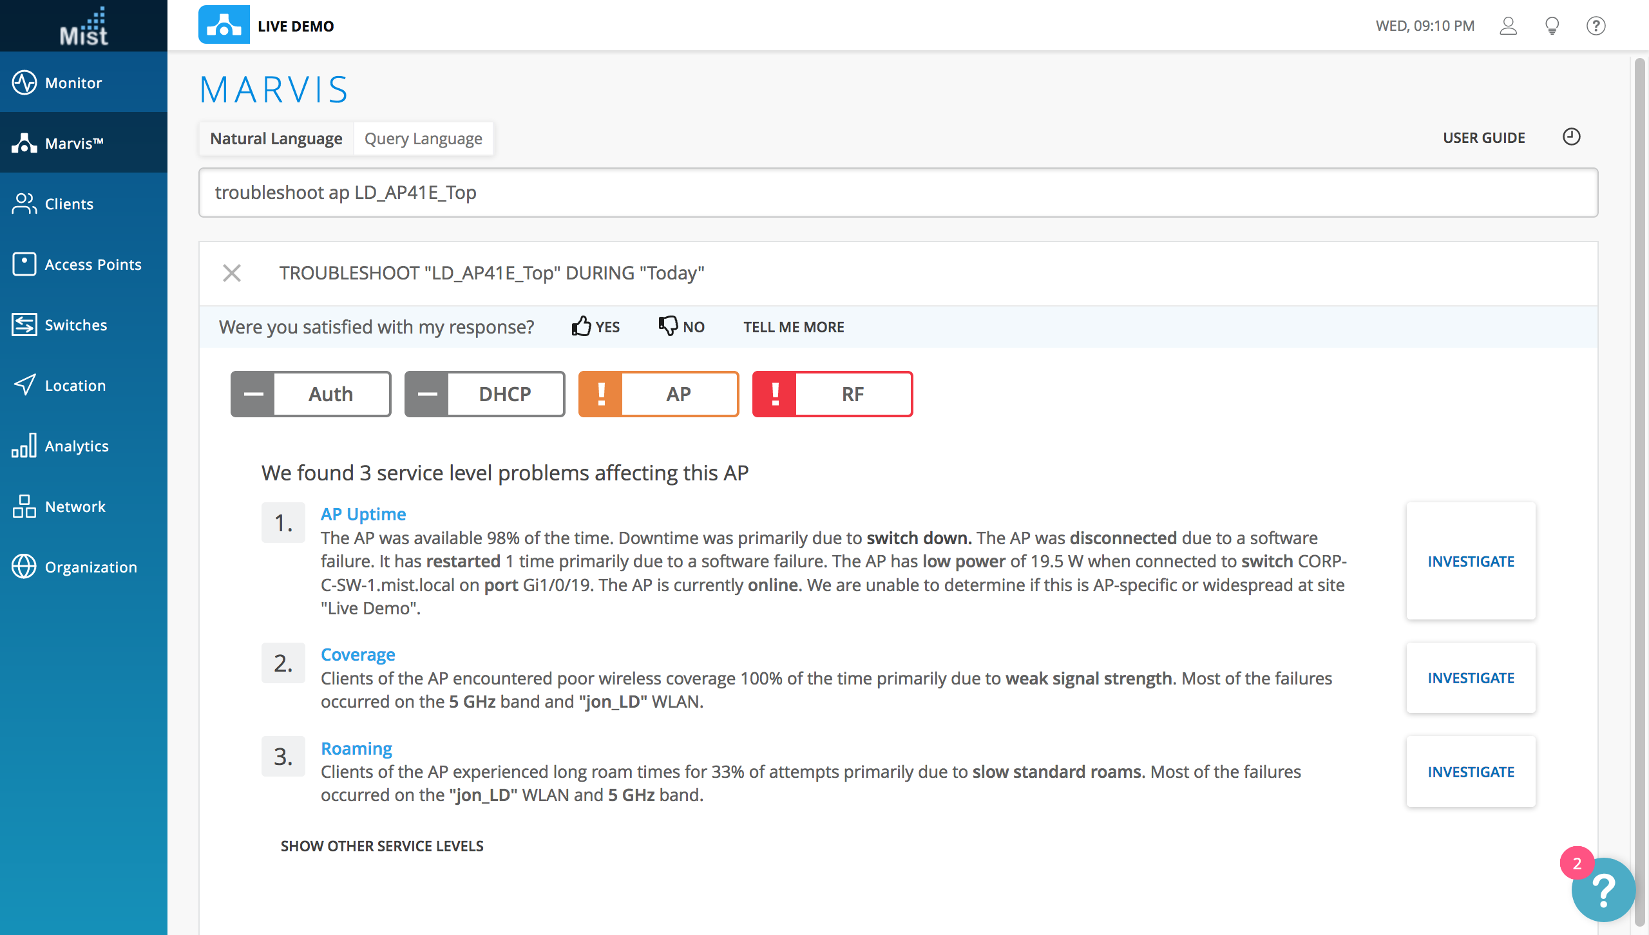Click the clock history icon
The height and width of the screenshot is (935, 1649).
pyautogui.click(x=1571, y=137)
